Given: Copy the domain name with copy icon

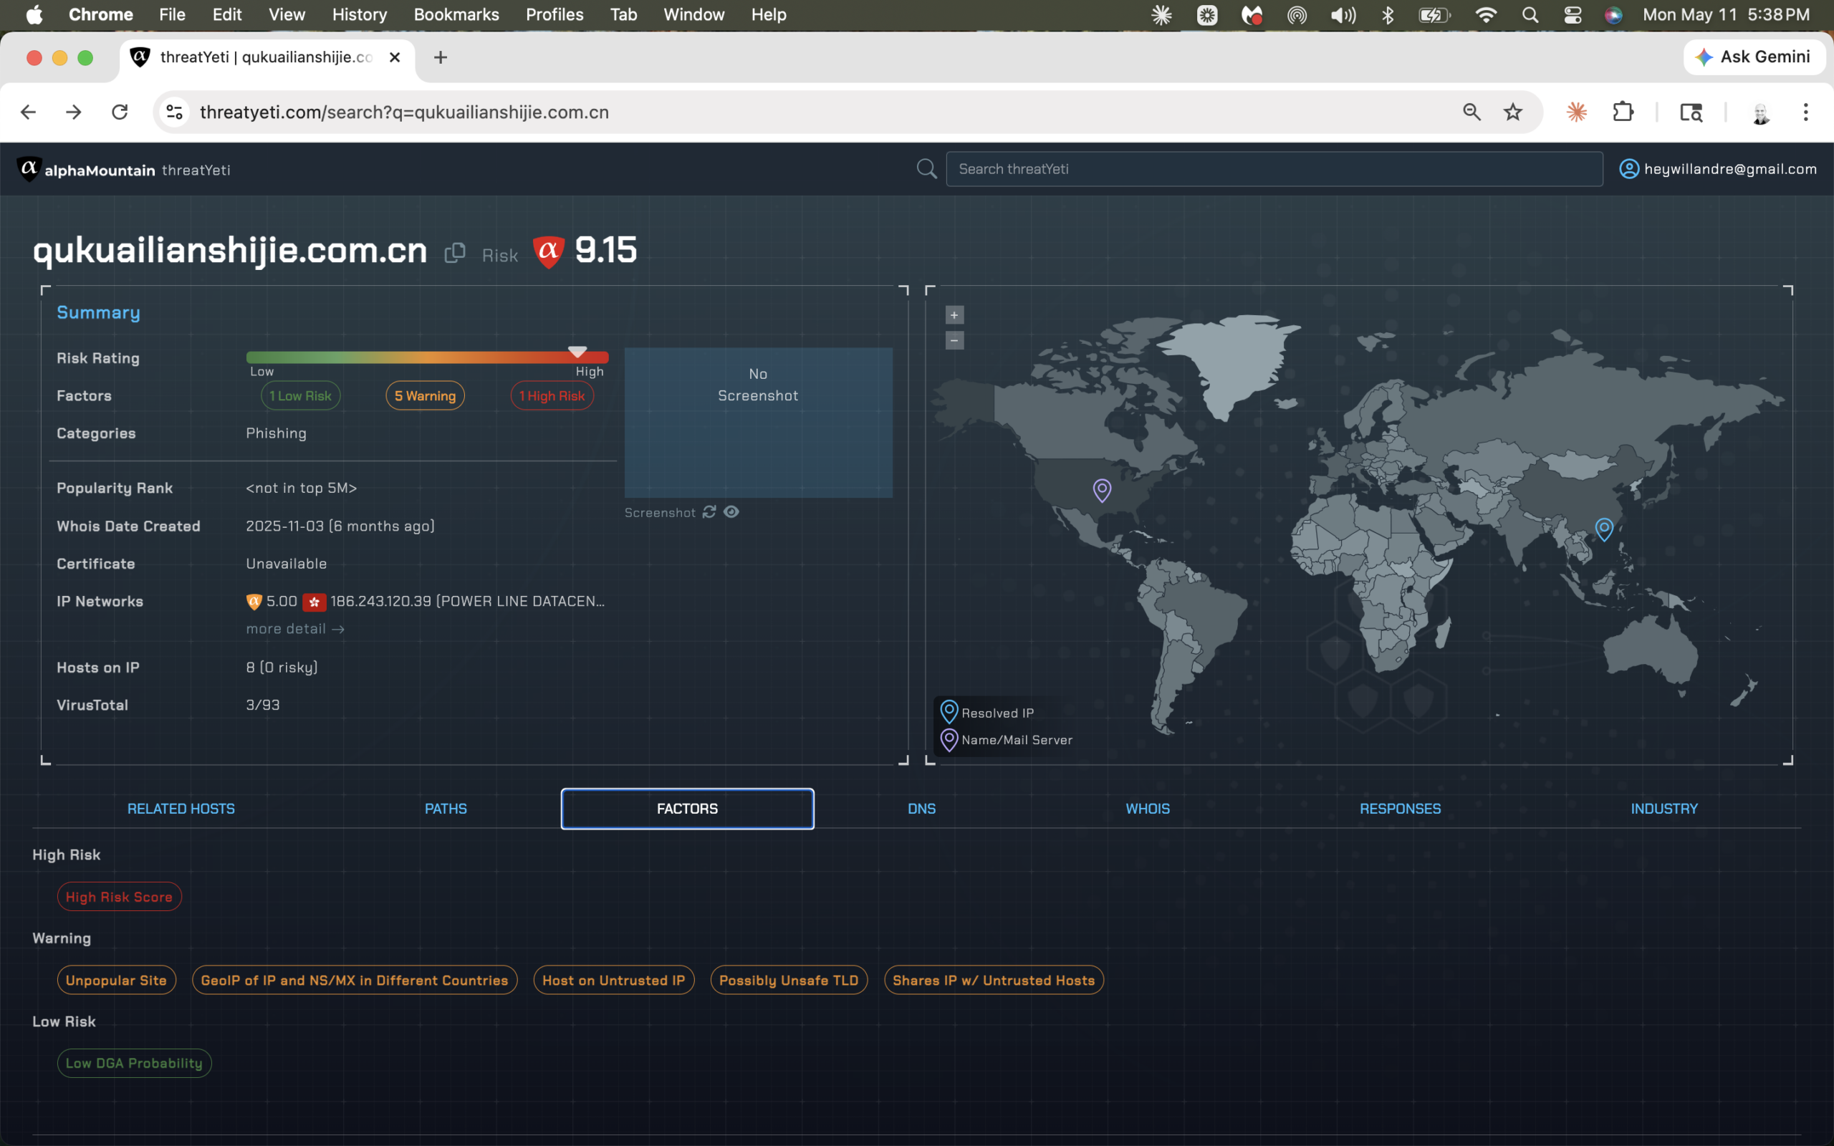Looking at the screenshot, I should point(455,252).
